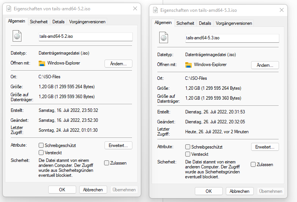This screenshot has height=202, width=297.
Task: Check Zulassen in tails-amd64-5.3.iso properties
Action: 253,165
